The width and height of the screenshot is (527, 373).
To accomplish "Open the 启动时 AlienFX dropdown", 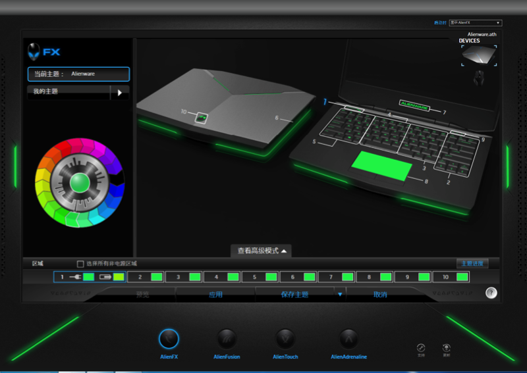I will tap(476, 23).
